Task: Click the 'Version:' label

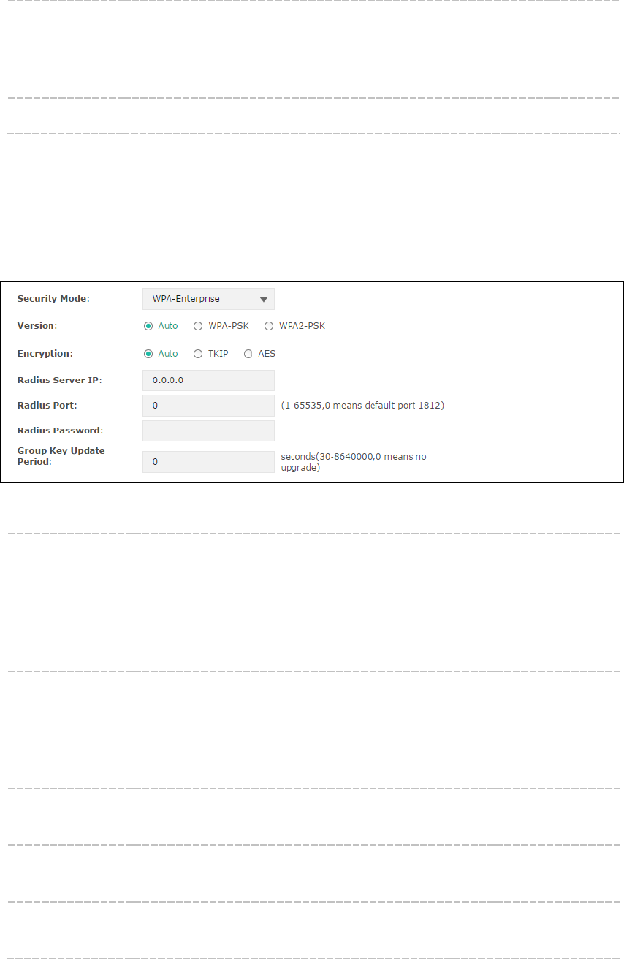Action: (x=38, y=326)
